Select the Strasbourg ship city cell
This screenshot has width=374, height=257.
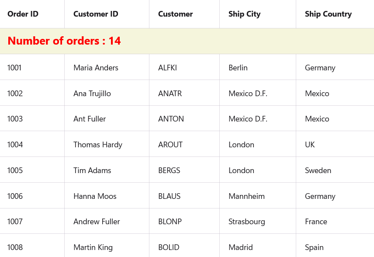[246, 222]
